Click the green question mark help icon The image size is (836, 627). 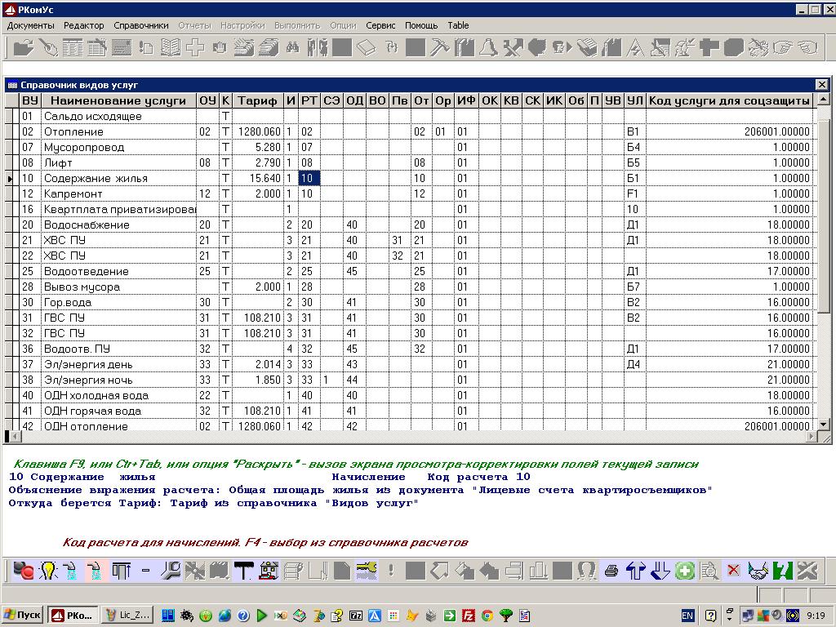[x=783, y=571]
